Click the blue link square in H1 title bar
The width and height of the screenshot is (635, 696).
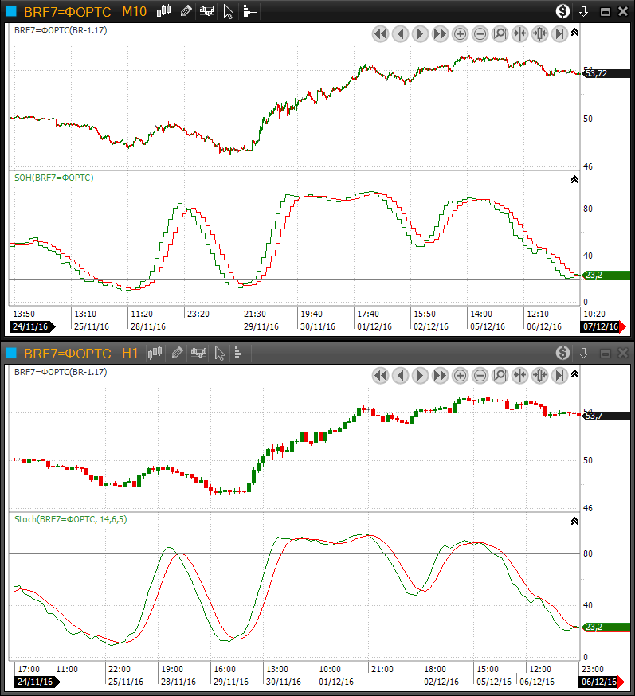pos(11,352)
